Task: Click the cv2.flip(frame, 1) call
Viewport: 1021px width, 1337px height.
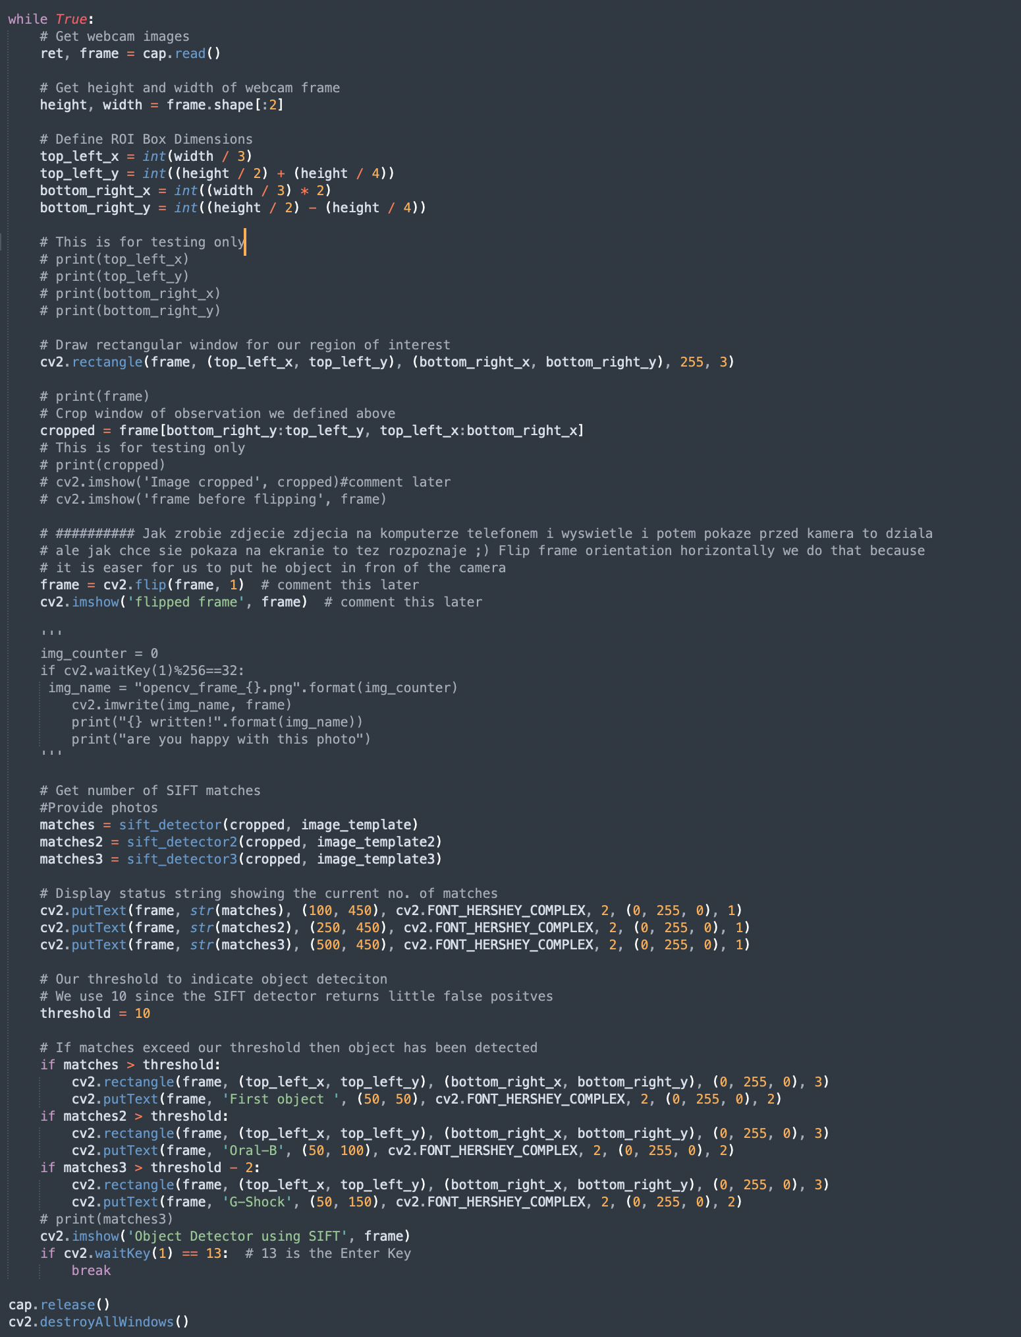Action: coord(173,585)
